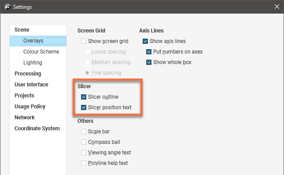Open the Usage Policy section
Image resolution: width=284 pixels, height=175 pixels.
[30, 107]
